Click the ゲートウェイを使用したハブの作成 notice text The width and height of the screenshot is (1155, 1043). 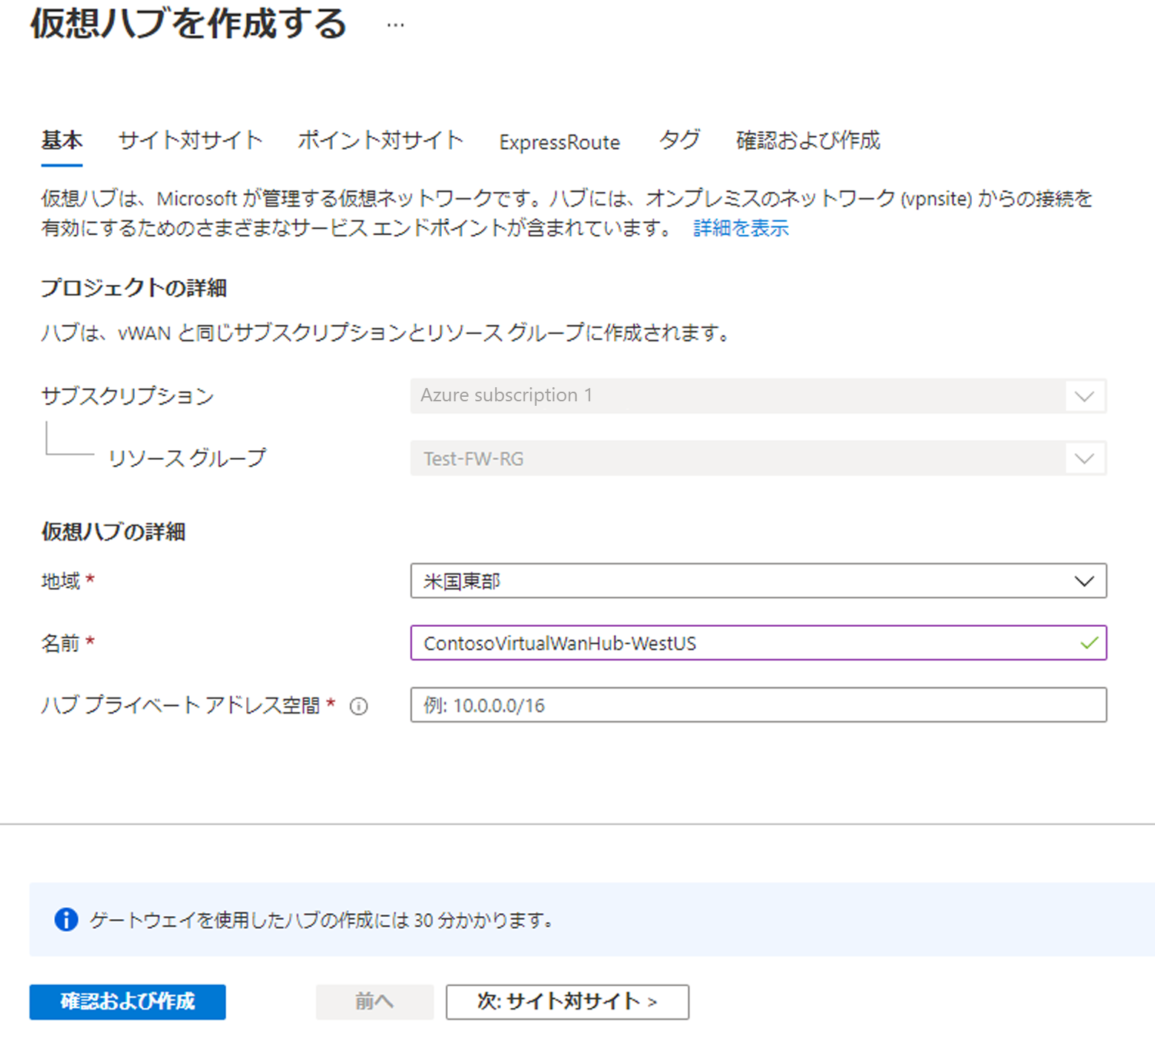coord(322,920)
